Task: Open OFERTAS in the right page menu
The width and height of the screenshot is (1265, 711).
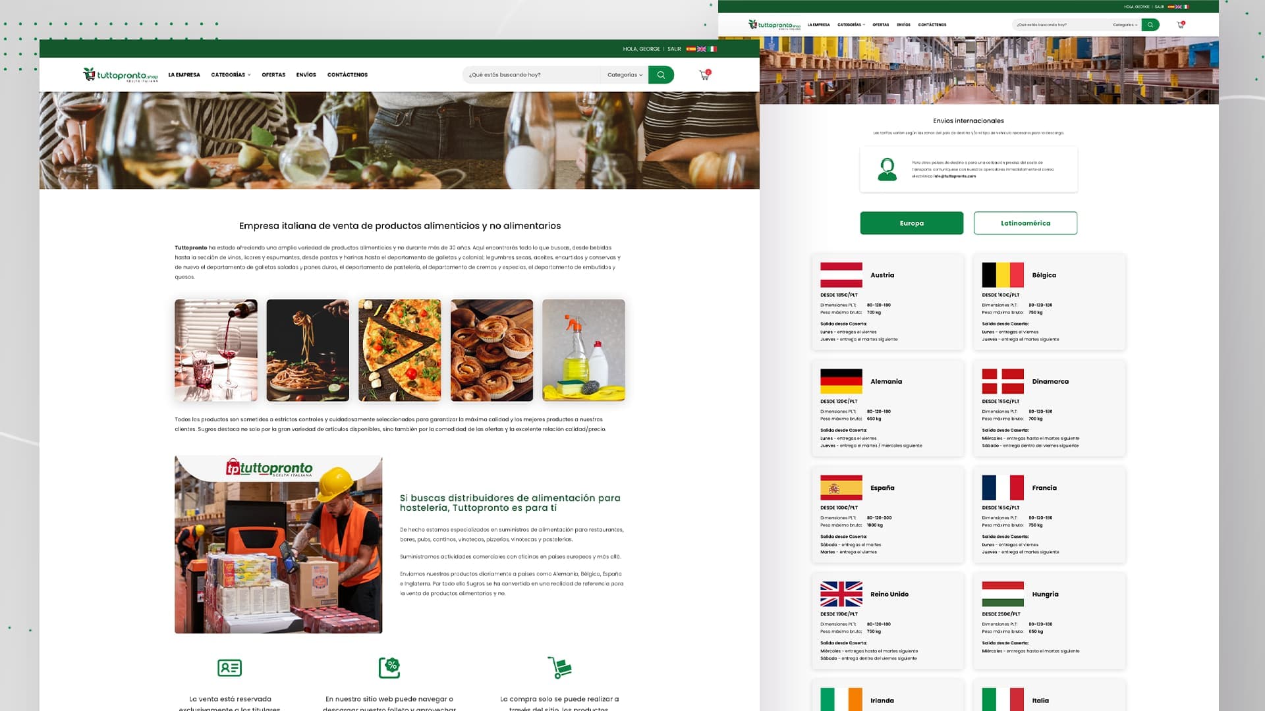Action: click(x=881, y=25)
